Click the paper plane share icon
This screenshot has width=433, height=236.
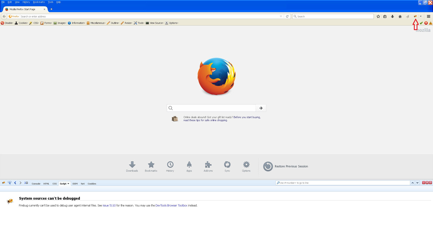pyautogui.click(x=408, y=16)
